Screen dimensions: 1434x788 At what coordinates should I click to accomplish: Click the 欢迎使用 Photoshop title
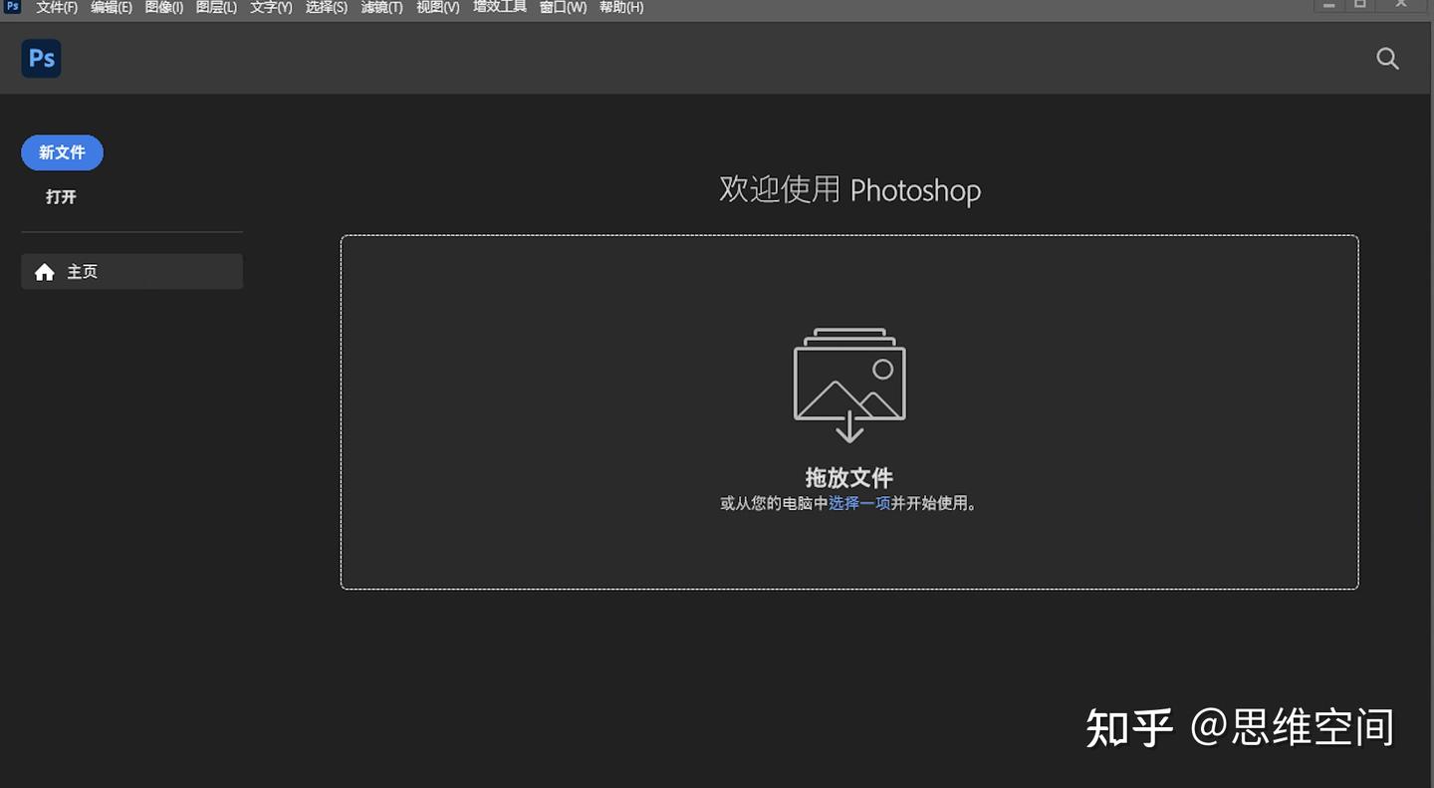pos(849,189)
